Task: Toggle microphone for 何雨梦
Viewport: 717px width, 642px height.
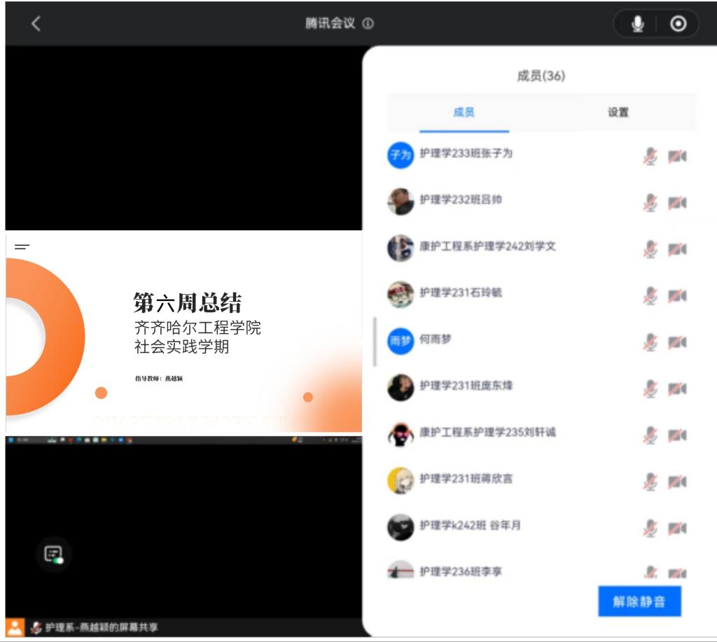Action: coord(650,342)
